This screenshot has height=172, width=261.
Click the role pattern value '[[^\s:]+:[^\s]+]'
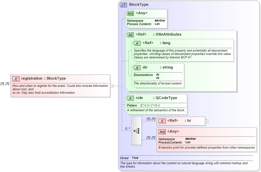[150, 105]
